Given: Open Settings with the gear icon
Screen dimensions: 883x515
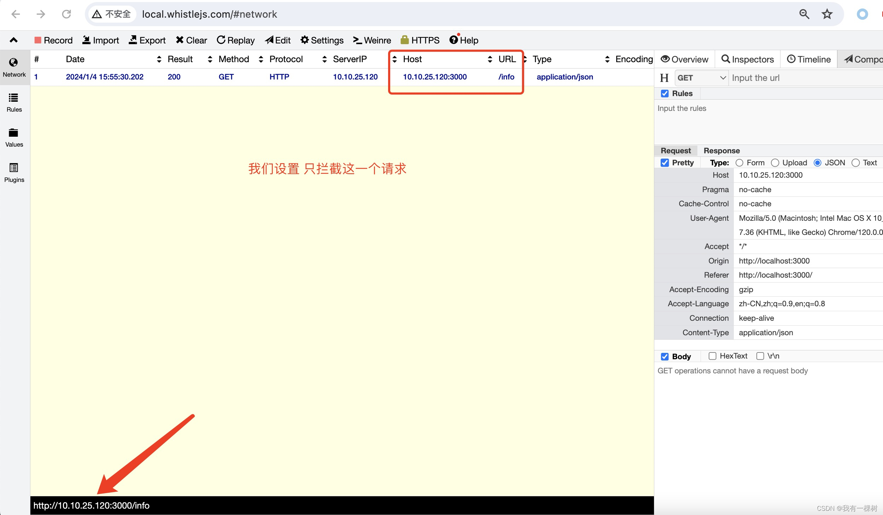Looking at the screenshot, I should [322, 40].
